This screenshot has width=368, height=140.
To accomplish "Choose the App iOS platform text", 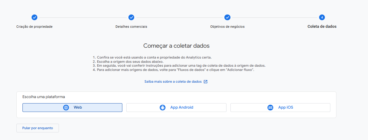I will click(x=285, y=107).
